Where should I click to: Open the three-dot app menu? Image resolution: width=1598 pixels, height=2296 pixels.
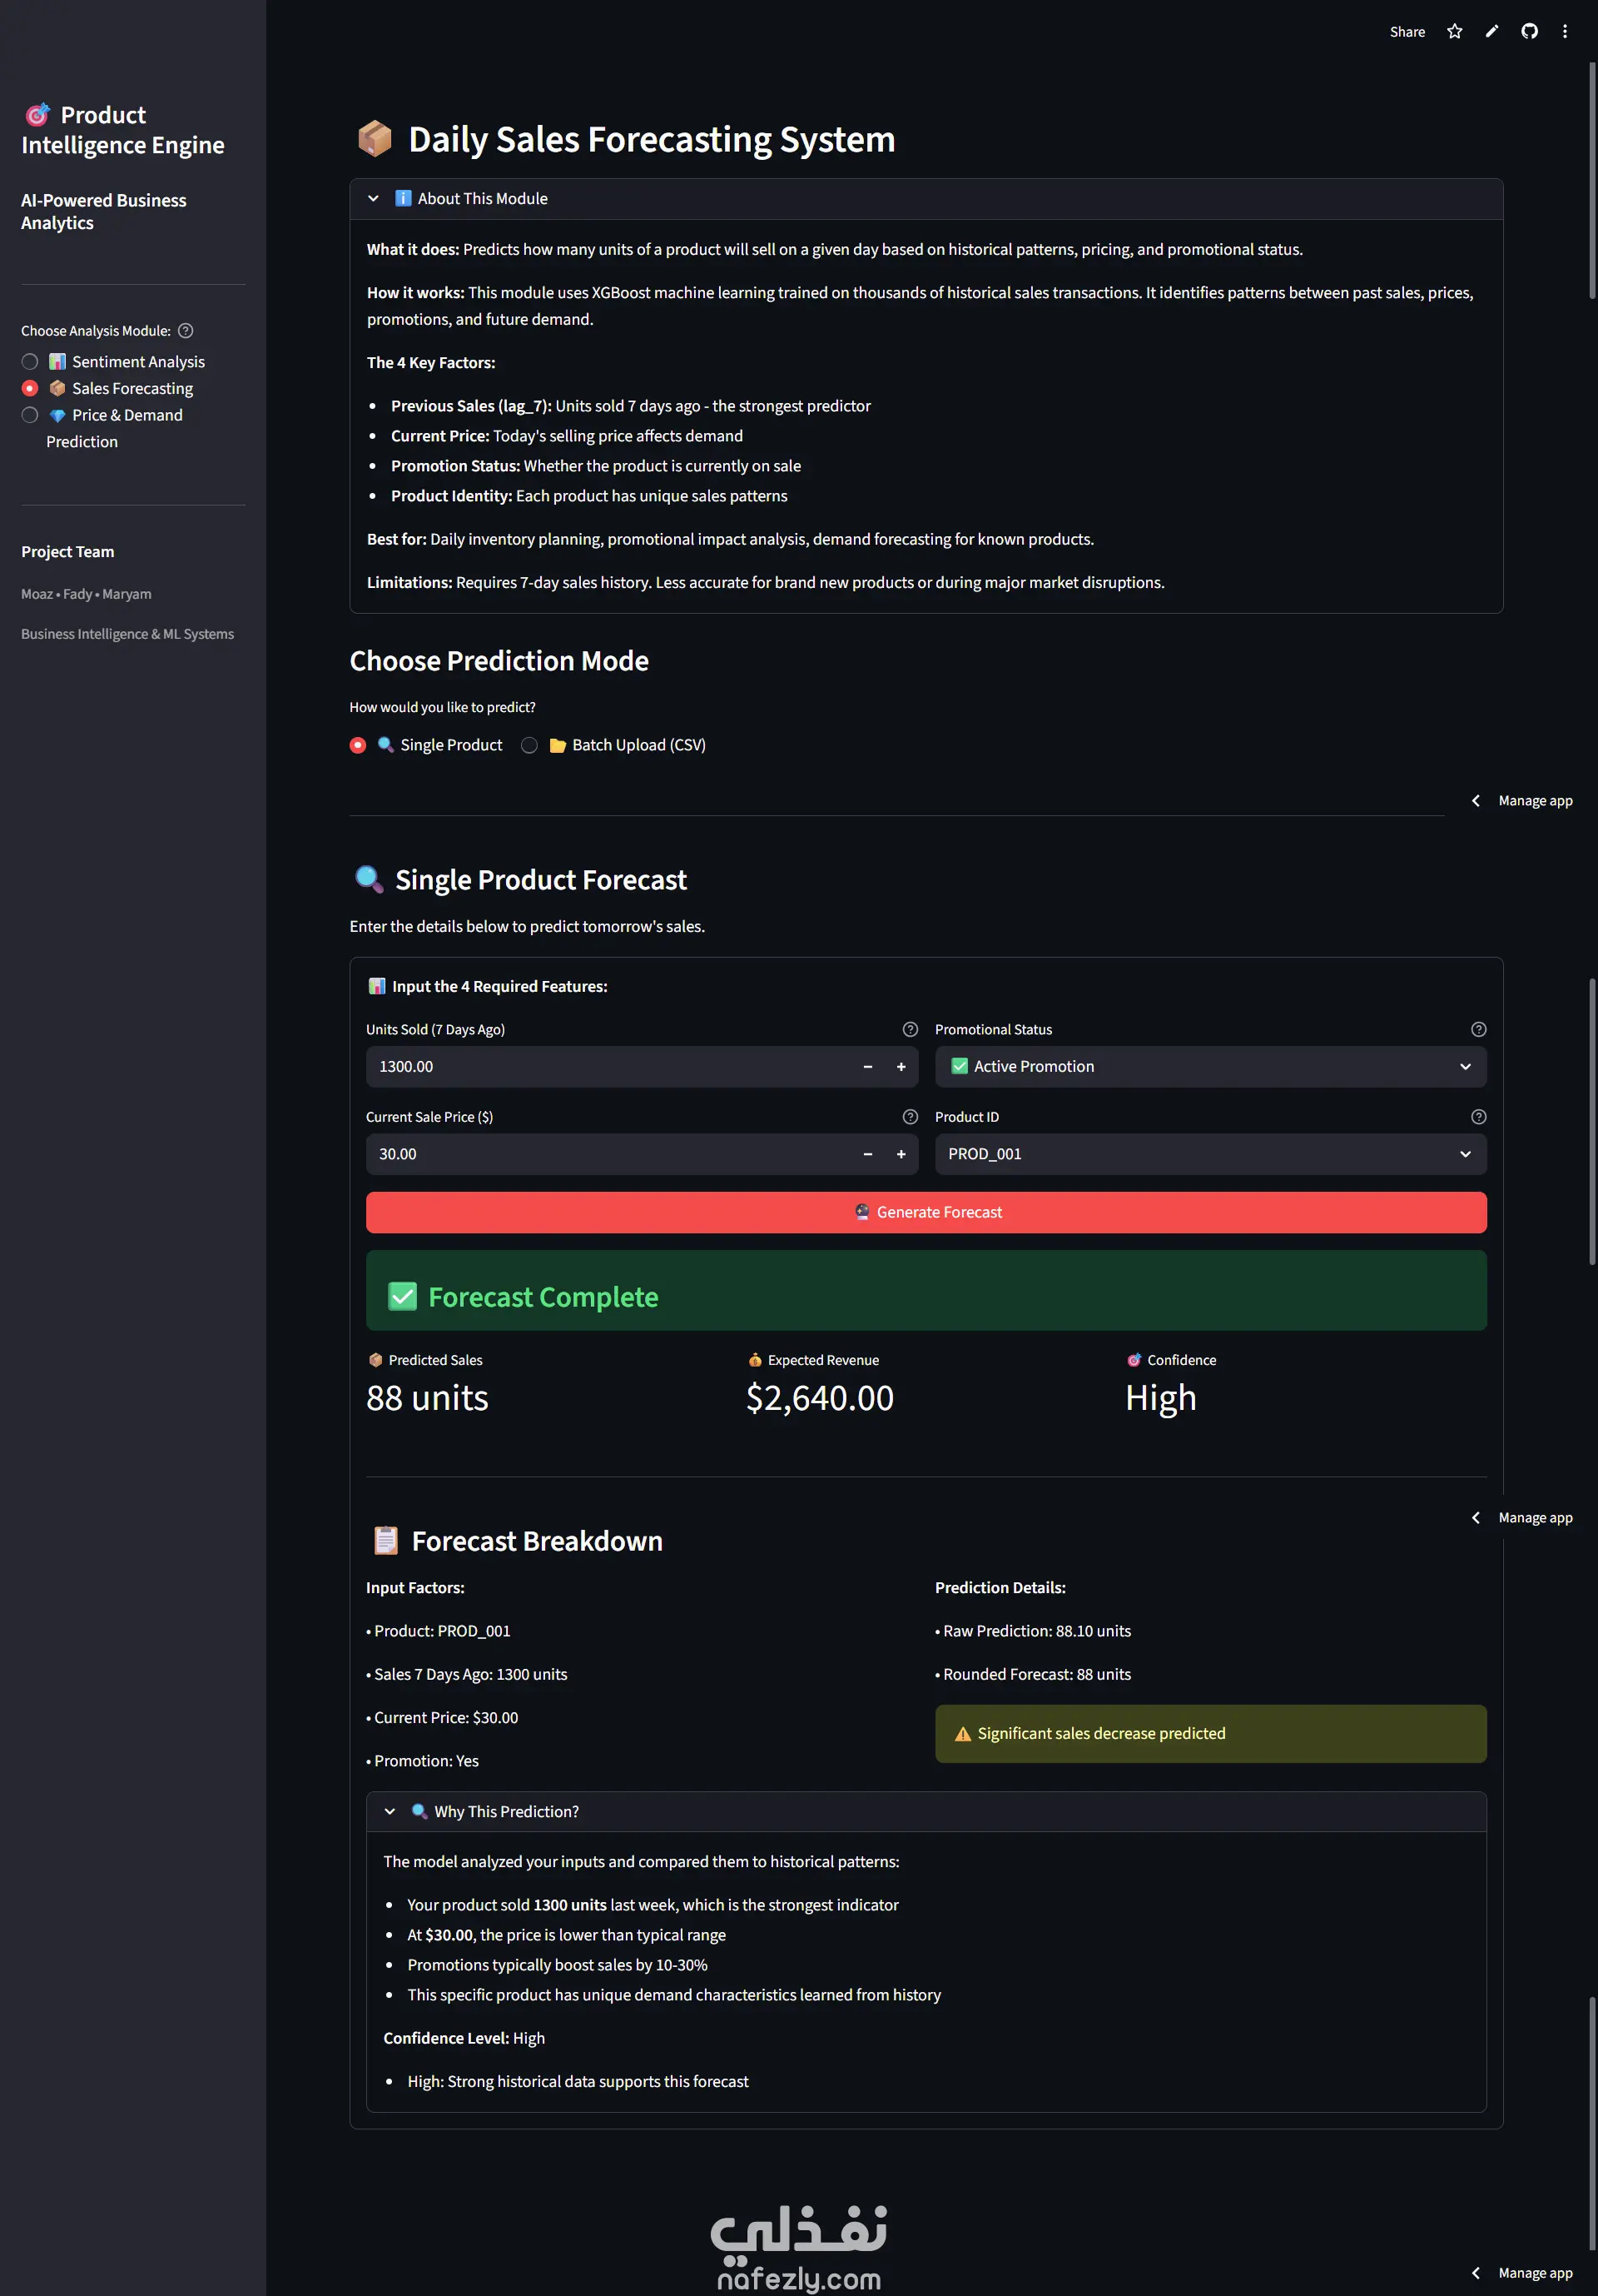pyautogui.click(x=1565, y=32)
